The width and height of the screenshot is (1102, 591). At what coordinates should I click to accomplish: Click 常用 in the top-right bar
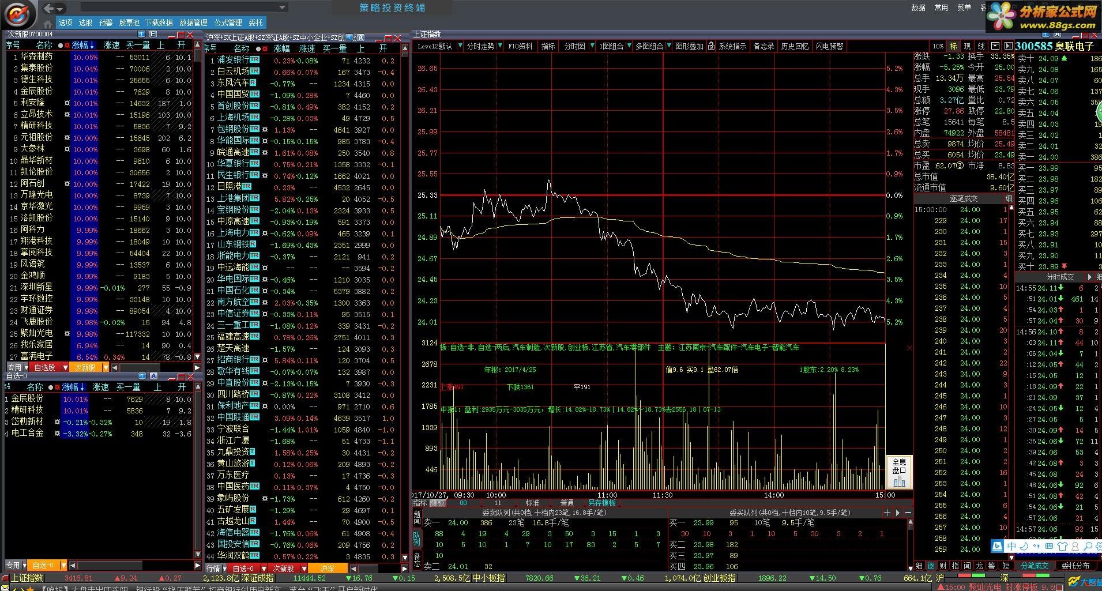941,7
